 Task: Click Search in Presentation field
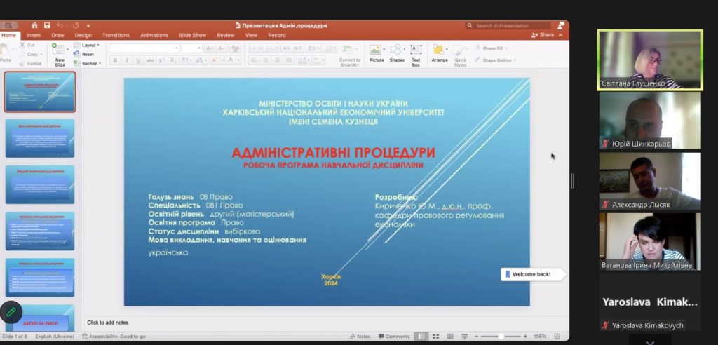(x=508, y=26)
